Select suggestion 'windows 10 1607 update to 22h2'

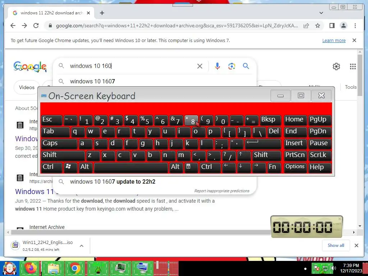(112, 181)
